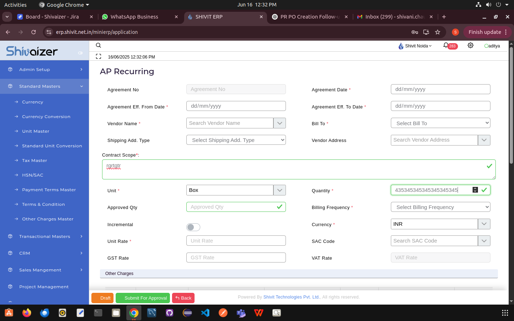This screenshot has width=514, height=321.
Task: Bookmark this page with the star icon
Action: [x=438, y=32]
